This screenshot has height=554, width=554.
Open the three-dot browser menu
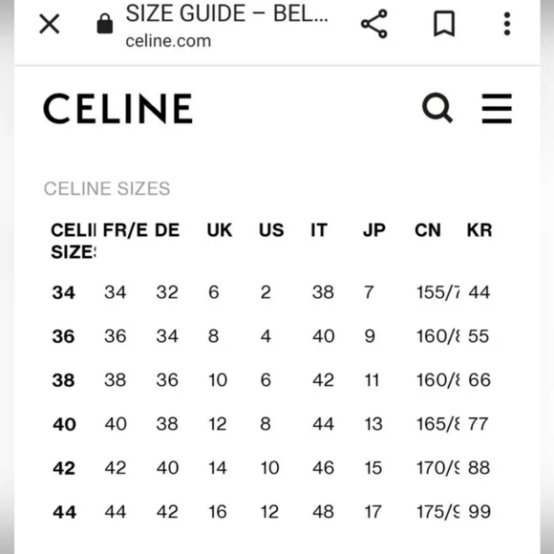pyautogui.click(x=507, y=24)
